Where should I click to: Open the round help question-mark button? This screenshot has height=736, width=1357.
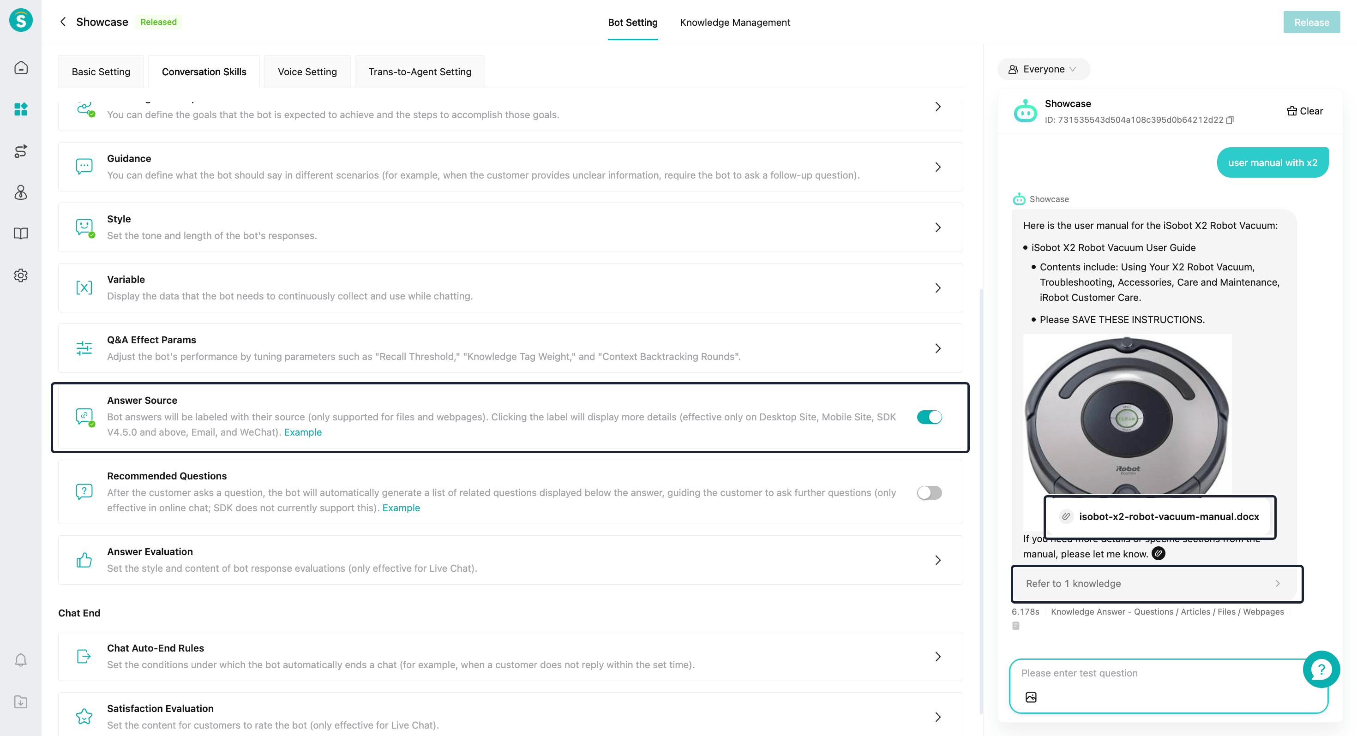(x=1321, y=669)
